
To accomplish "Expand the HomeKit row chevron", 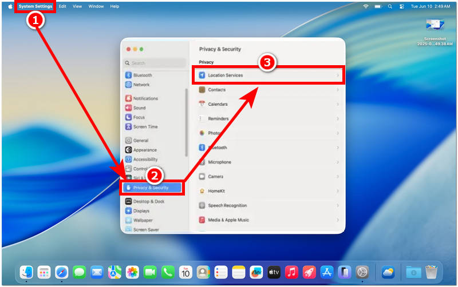I will [337, 191].
